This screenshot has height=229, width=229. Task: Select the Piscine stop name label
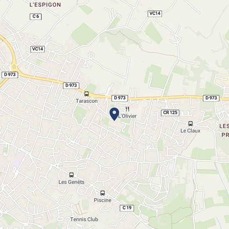[102, 200]
